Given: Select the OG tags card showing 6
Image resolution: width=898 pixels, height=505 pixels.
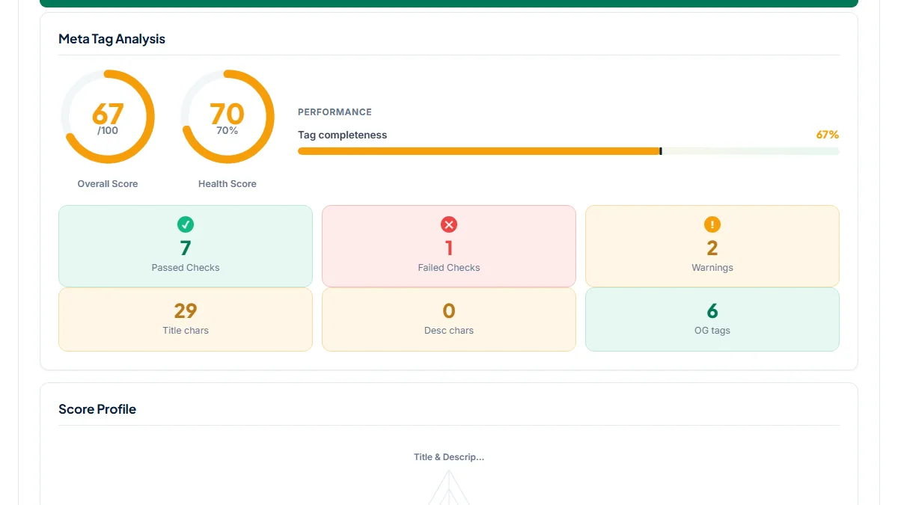Looking at the screenshot, I should coord(712,319).
